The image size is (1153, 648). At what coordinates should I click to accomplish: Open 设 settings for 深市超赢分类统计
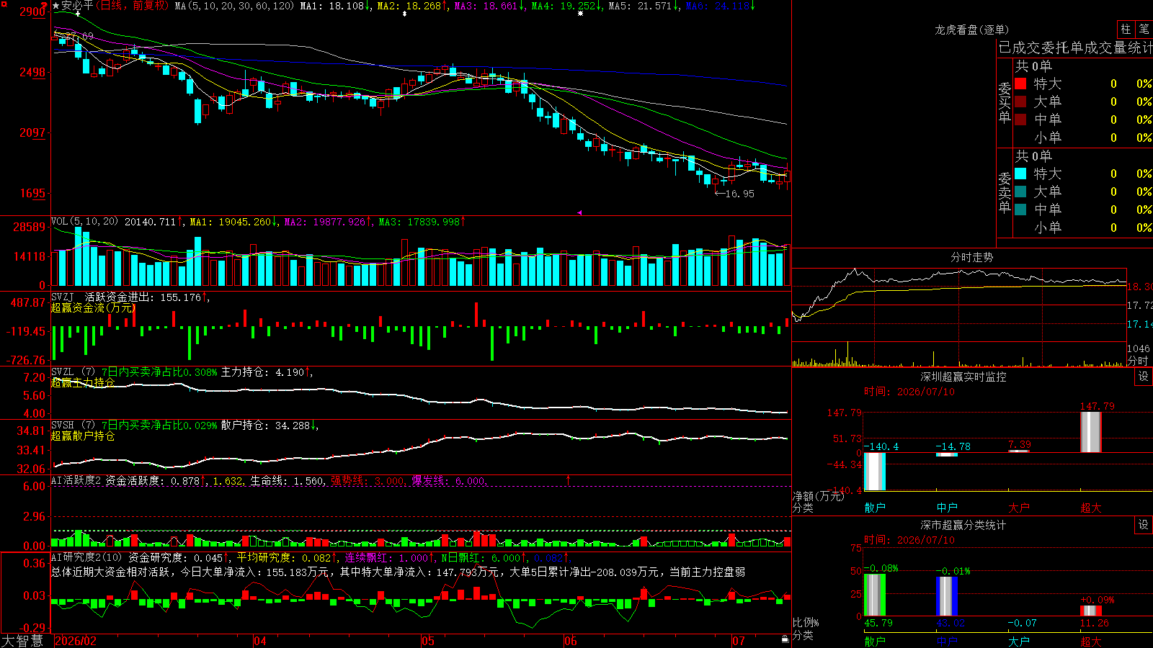[1144, 525]
